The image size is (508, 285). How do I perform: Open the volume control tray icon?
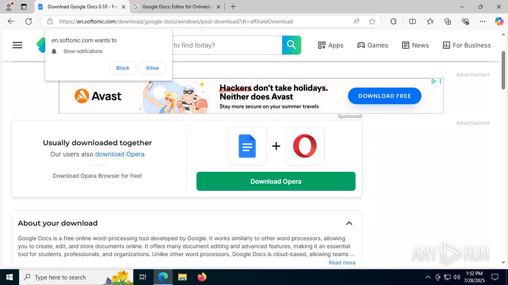[457, 277]
